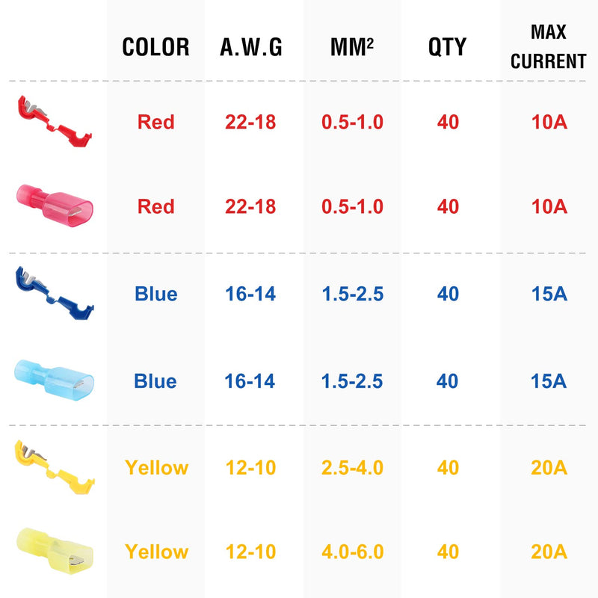Select the A.W.G column header
Screen dimensions: 598x598
tap(251, 47)
